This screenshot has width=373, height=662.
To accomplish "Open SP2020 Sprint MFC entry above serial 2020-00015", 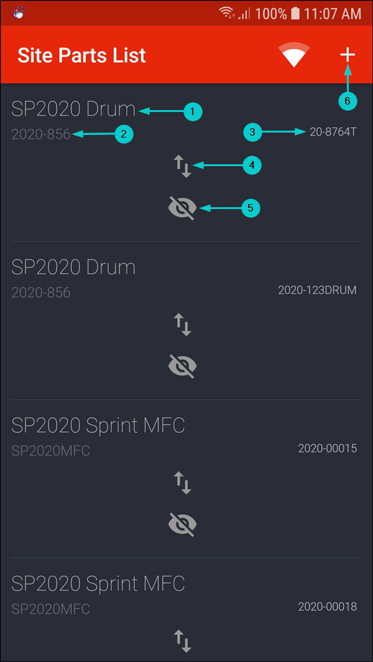I will [x=98, y=426].
